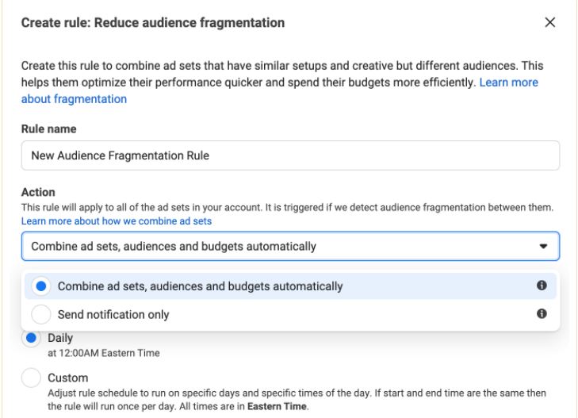The image size is (578, 418).
Task: Select the Custom schedule radio button
Action: point(32,378)
